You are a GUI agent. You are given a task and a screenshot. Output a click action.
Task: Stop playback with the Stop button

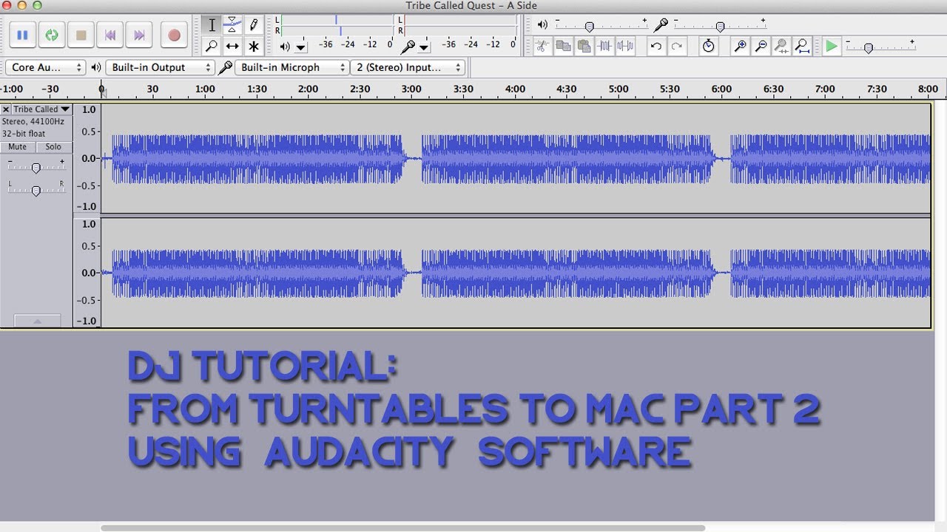(x=81, y=35)
